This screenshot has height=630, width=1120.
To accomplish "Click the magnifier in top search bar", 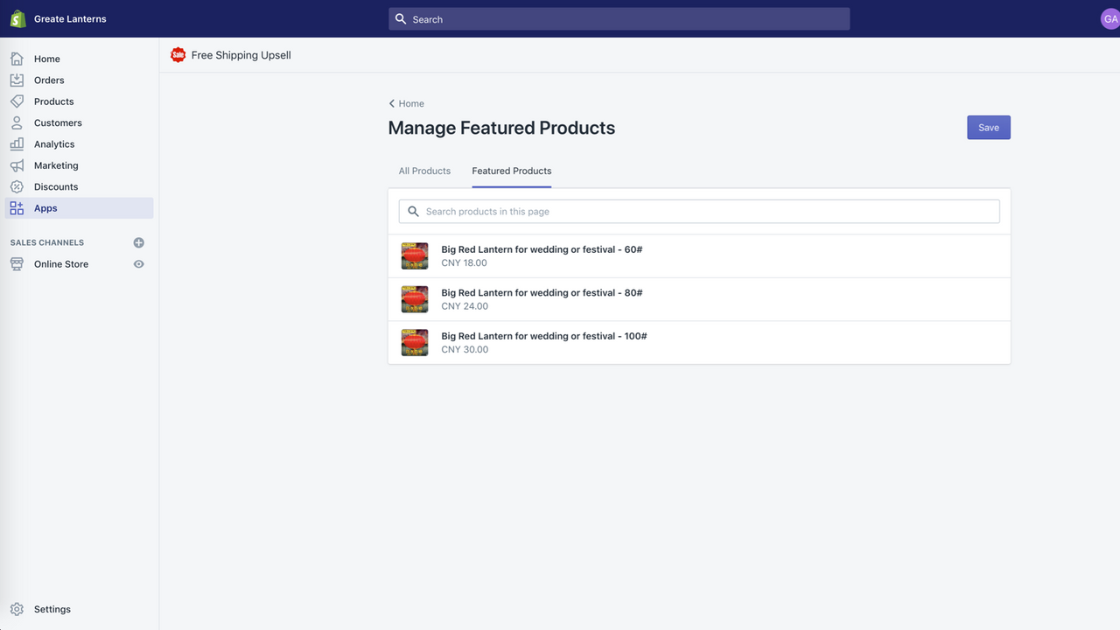I will [401, 18].
